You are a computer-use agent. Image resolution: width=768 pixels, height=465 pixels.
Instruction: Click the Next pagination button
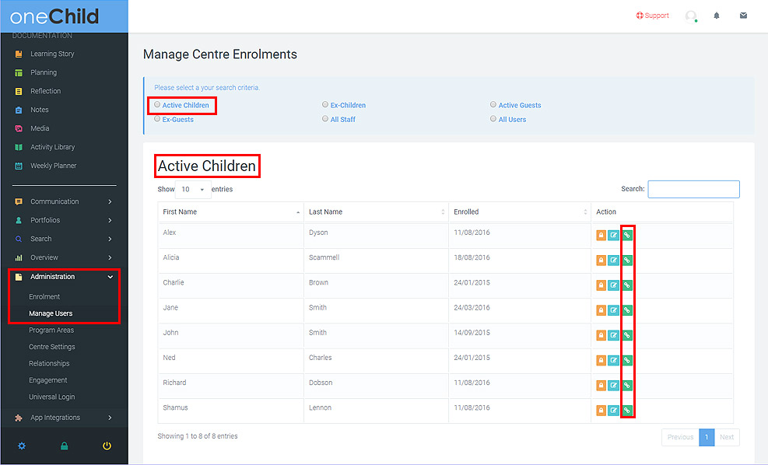[x=726, y=437]
